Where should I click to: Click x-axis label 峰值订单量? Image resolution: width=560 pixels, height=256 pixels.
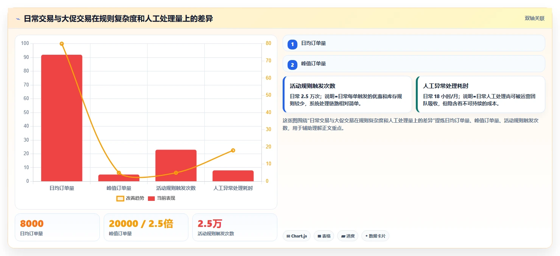point(119,188)
